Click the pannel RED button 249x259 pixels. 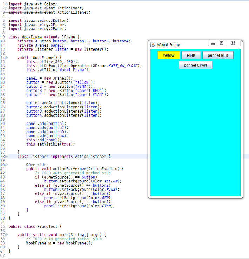[x=218, y=55]
